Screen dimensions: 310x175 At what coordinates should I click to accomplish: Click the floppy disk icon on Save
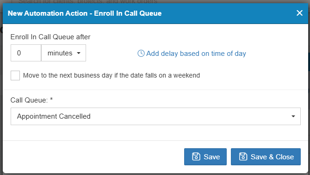[196, 157]
